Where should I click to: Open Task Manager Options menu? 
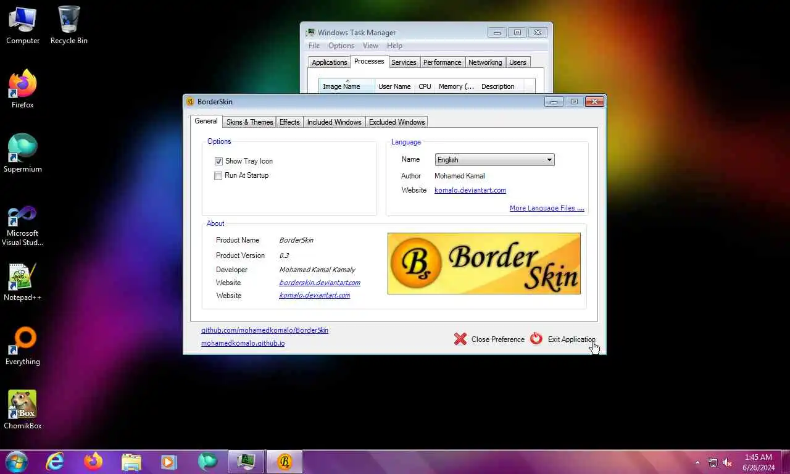tap(341, 46)
